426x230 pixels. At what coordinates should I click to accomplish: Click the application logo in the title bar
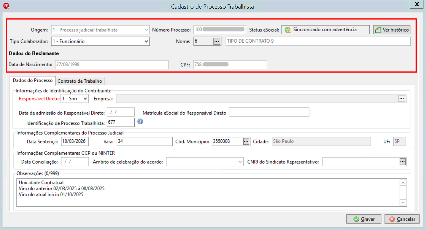[x=6, y=5]
